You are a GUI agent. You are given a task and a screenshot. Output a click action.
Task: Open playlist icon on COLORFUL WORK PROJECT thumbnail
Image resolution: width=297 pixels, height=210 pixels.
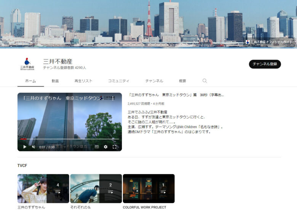pyautogui.click(x=163, y=192)
